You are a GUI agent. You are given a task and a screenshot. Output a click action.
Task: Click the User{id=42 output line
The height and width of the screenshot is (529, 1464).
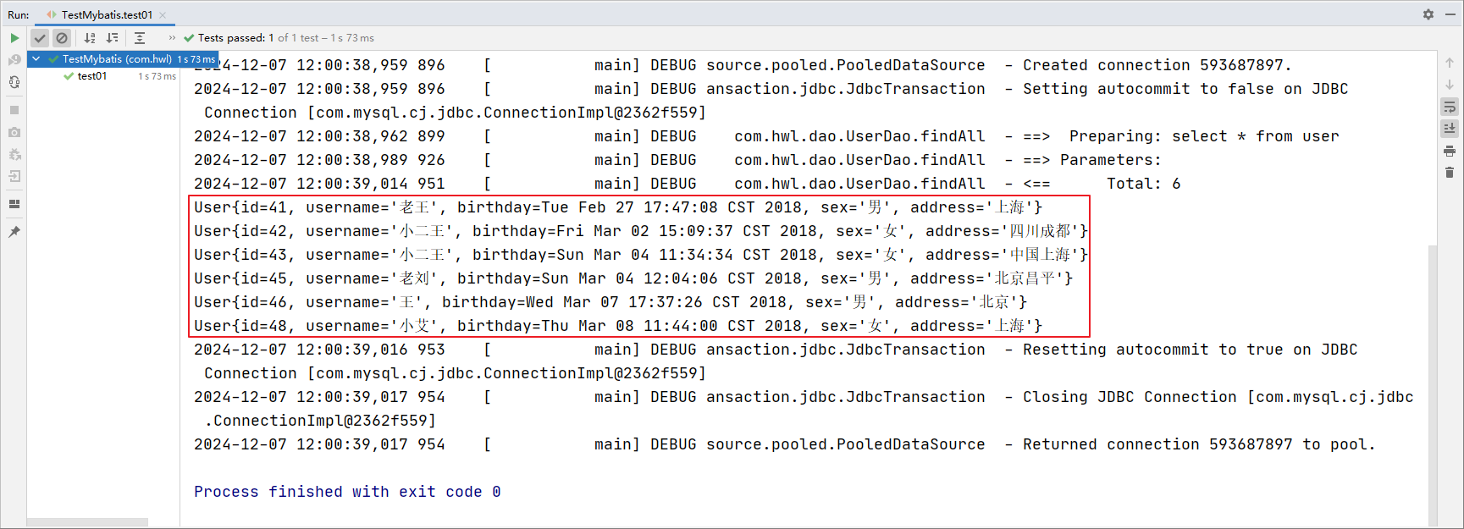[640, 231]
